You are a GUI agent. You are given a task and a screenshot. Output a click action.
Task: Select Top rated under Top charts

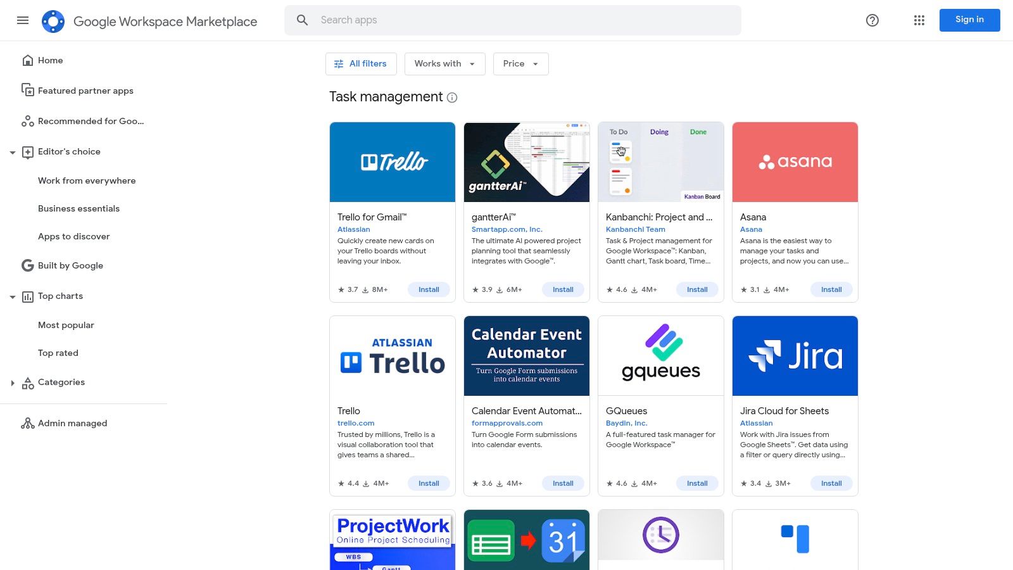(x=58, y=353)
